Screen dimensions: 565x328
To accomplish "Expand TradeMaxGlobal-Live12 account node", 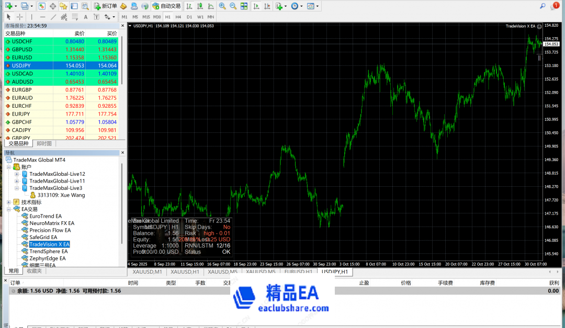I will pyautogui.click(x=17, y=174).
